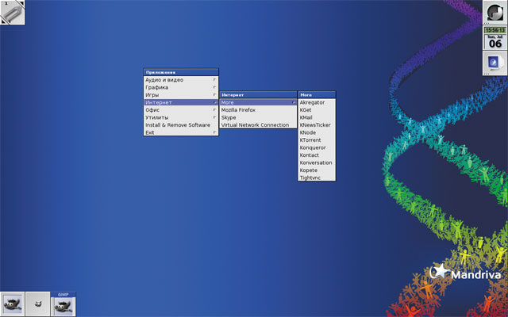508x317 pixels.
Task: Launch Akregator from More menu
Action: point(317,102)
